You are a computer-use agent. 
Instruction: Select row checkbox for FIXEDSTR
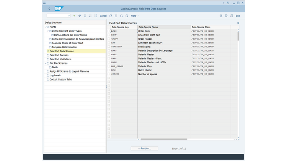pyautogui.click(x=109, y=47)
